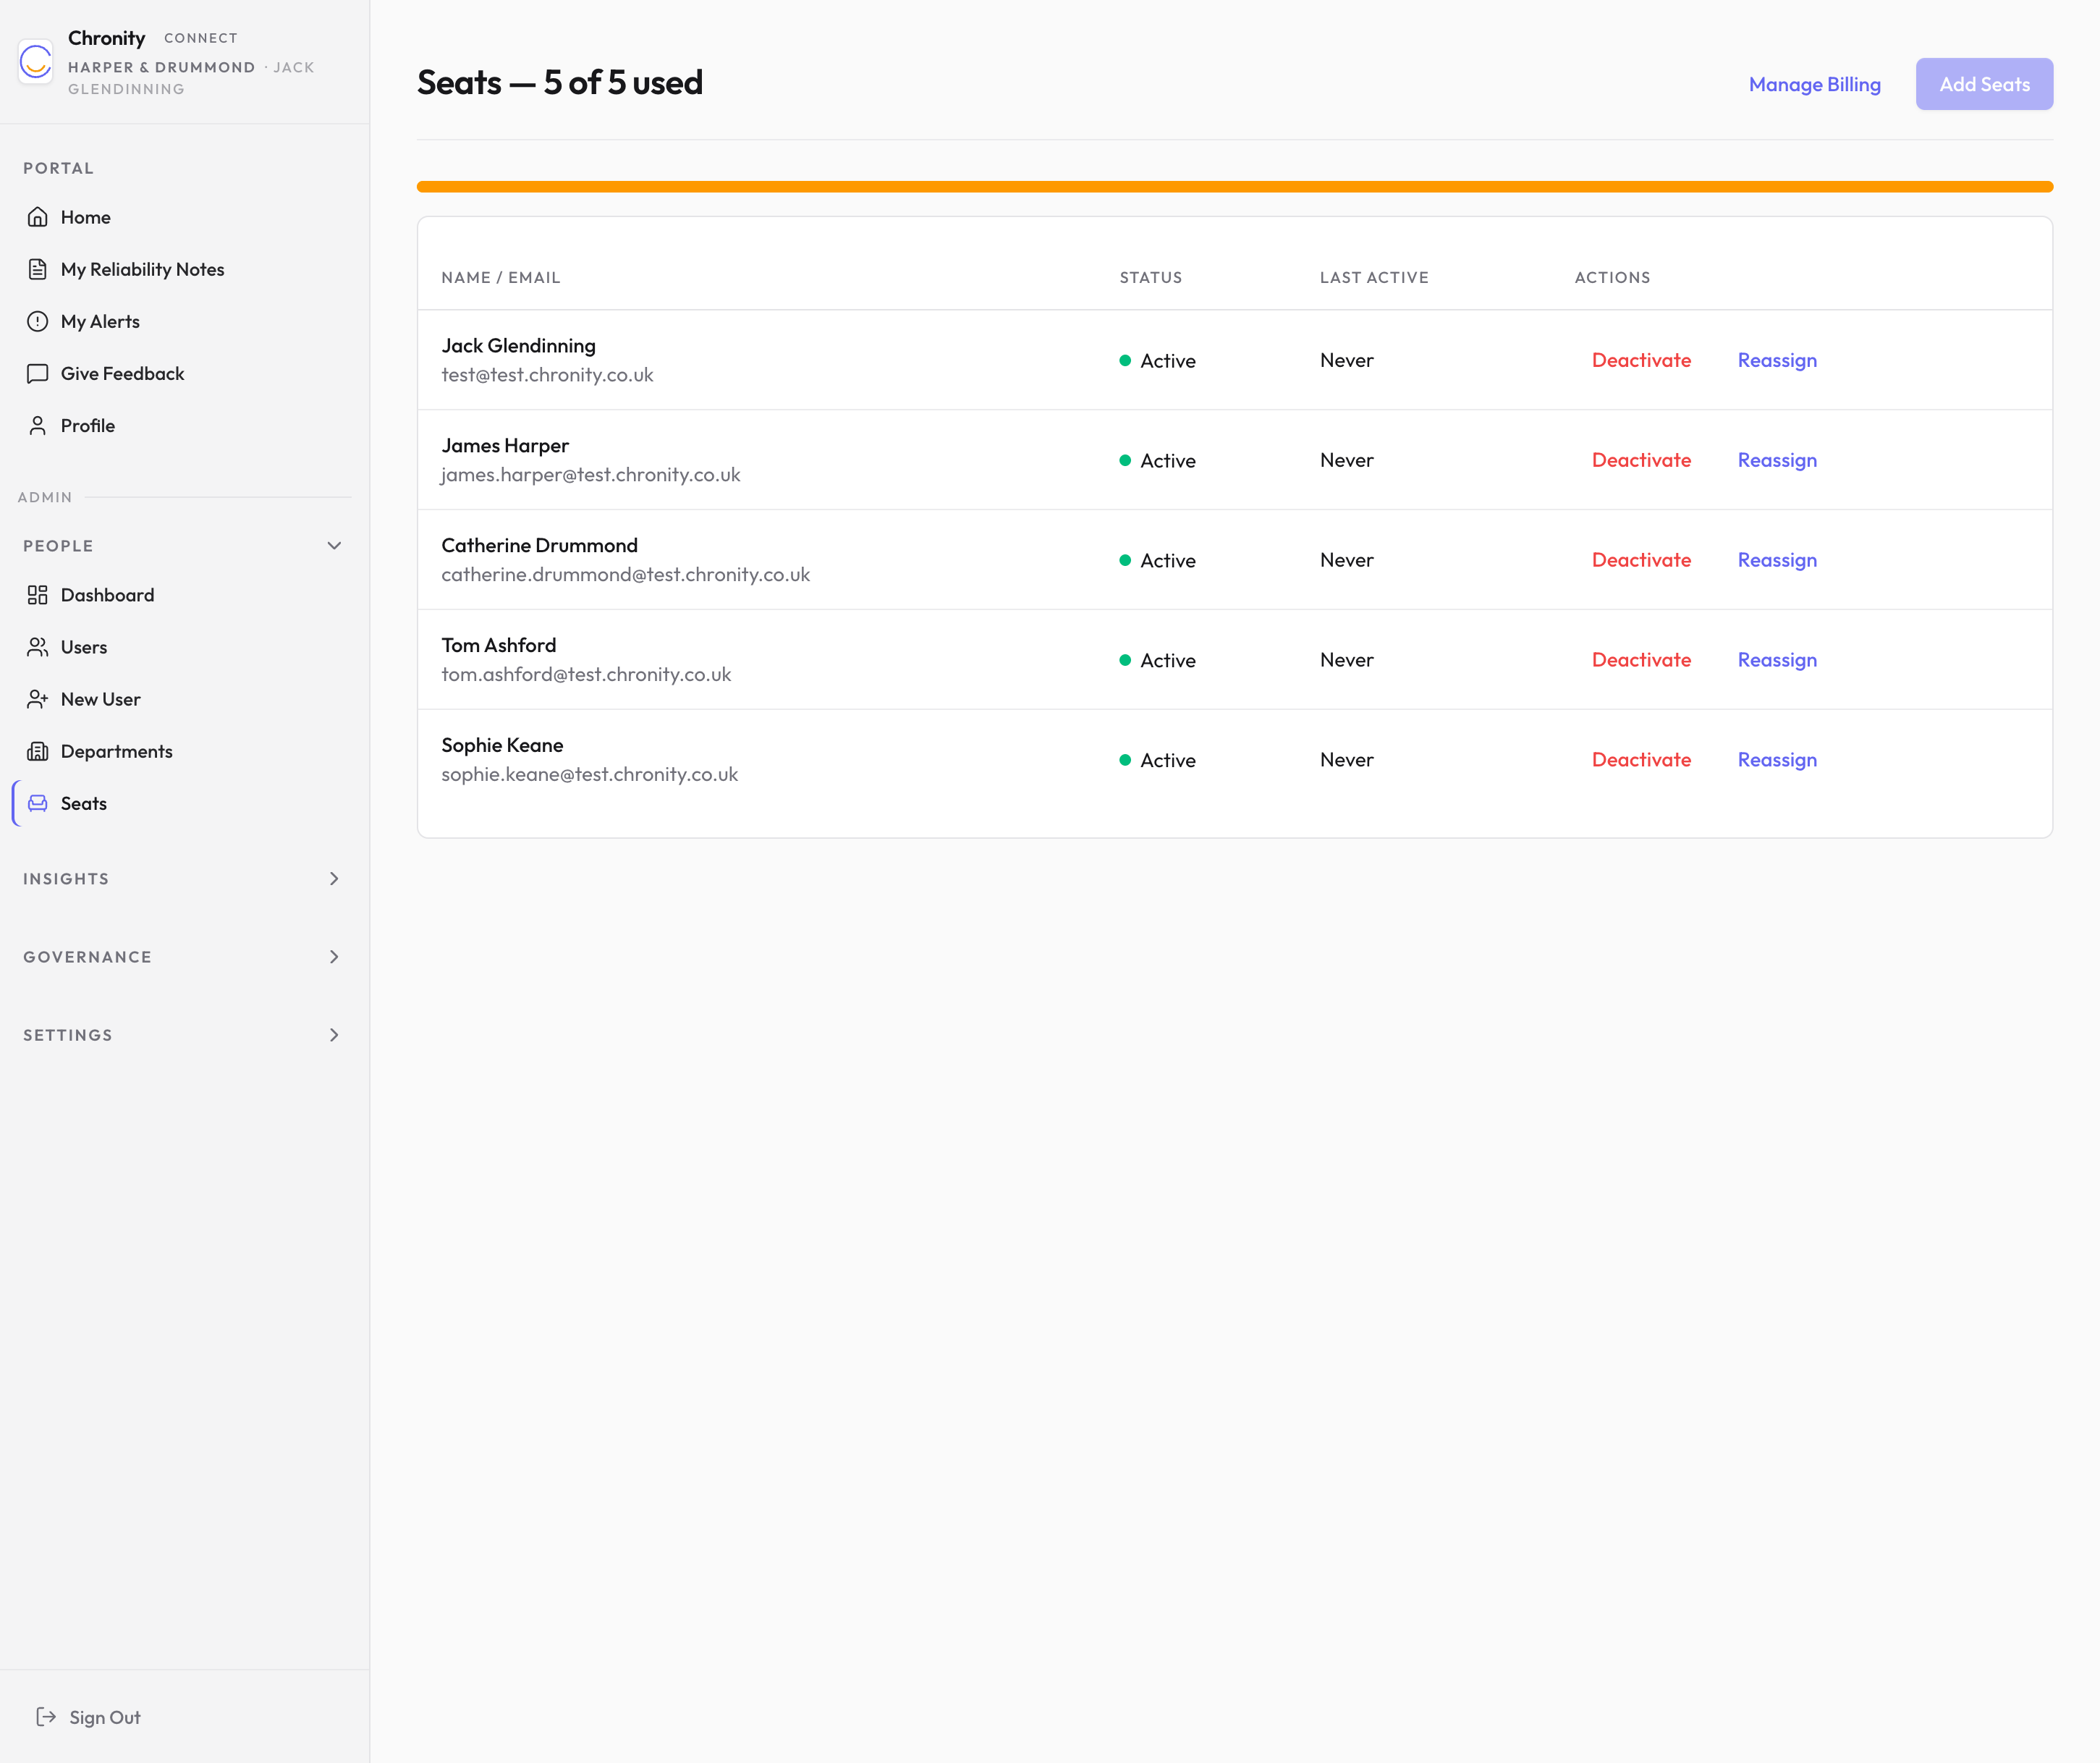2100x1763 pixels.
Task: Select the My Reliability Notes icon
Action: point(38,269)
